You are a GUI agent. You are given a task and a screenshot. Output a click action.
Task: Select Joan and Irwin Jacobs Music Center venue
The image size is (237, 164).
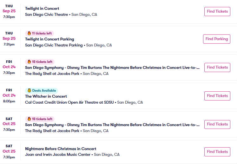[x=58, y=155]
